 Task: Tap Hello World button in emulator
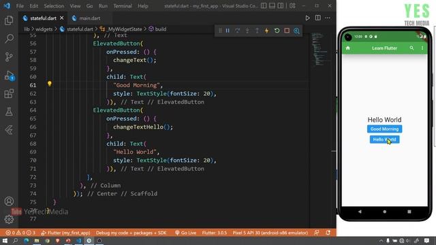click(384, 140)
